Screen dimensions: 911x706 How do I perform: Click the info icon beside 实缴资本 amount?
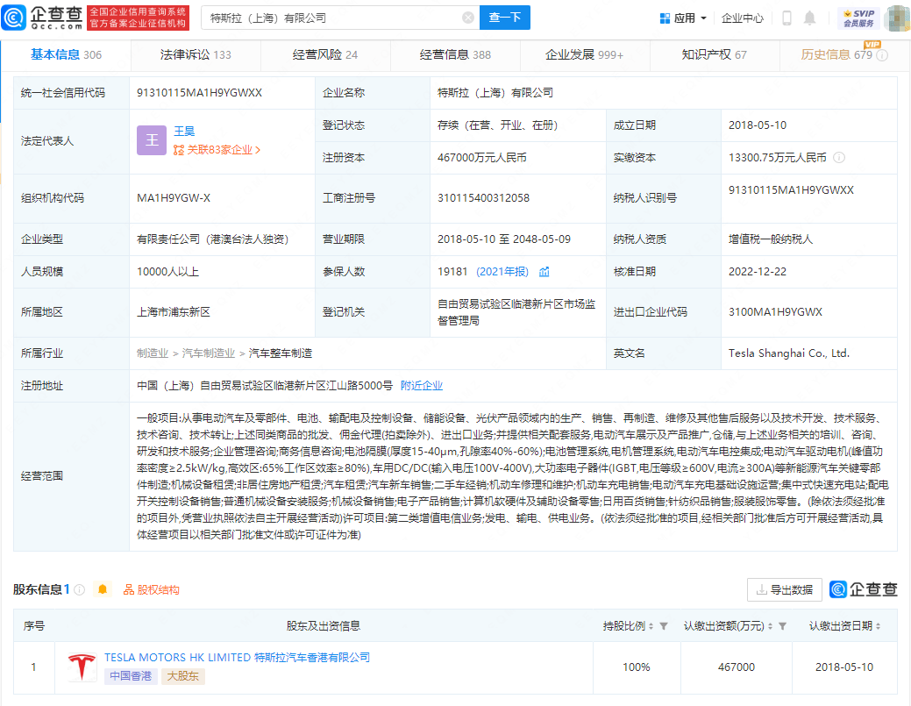839,158
